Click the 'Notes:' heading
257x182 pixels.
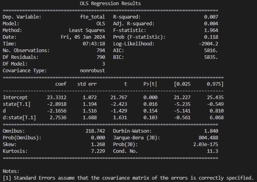pos(11,172)
